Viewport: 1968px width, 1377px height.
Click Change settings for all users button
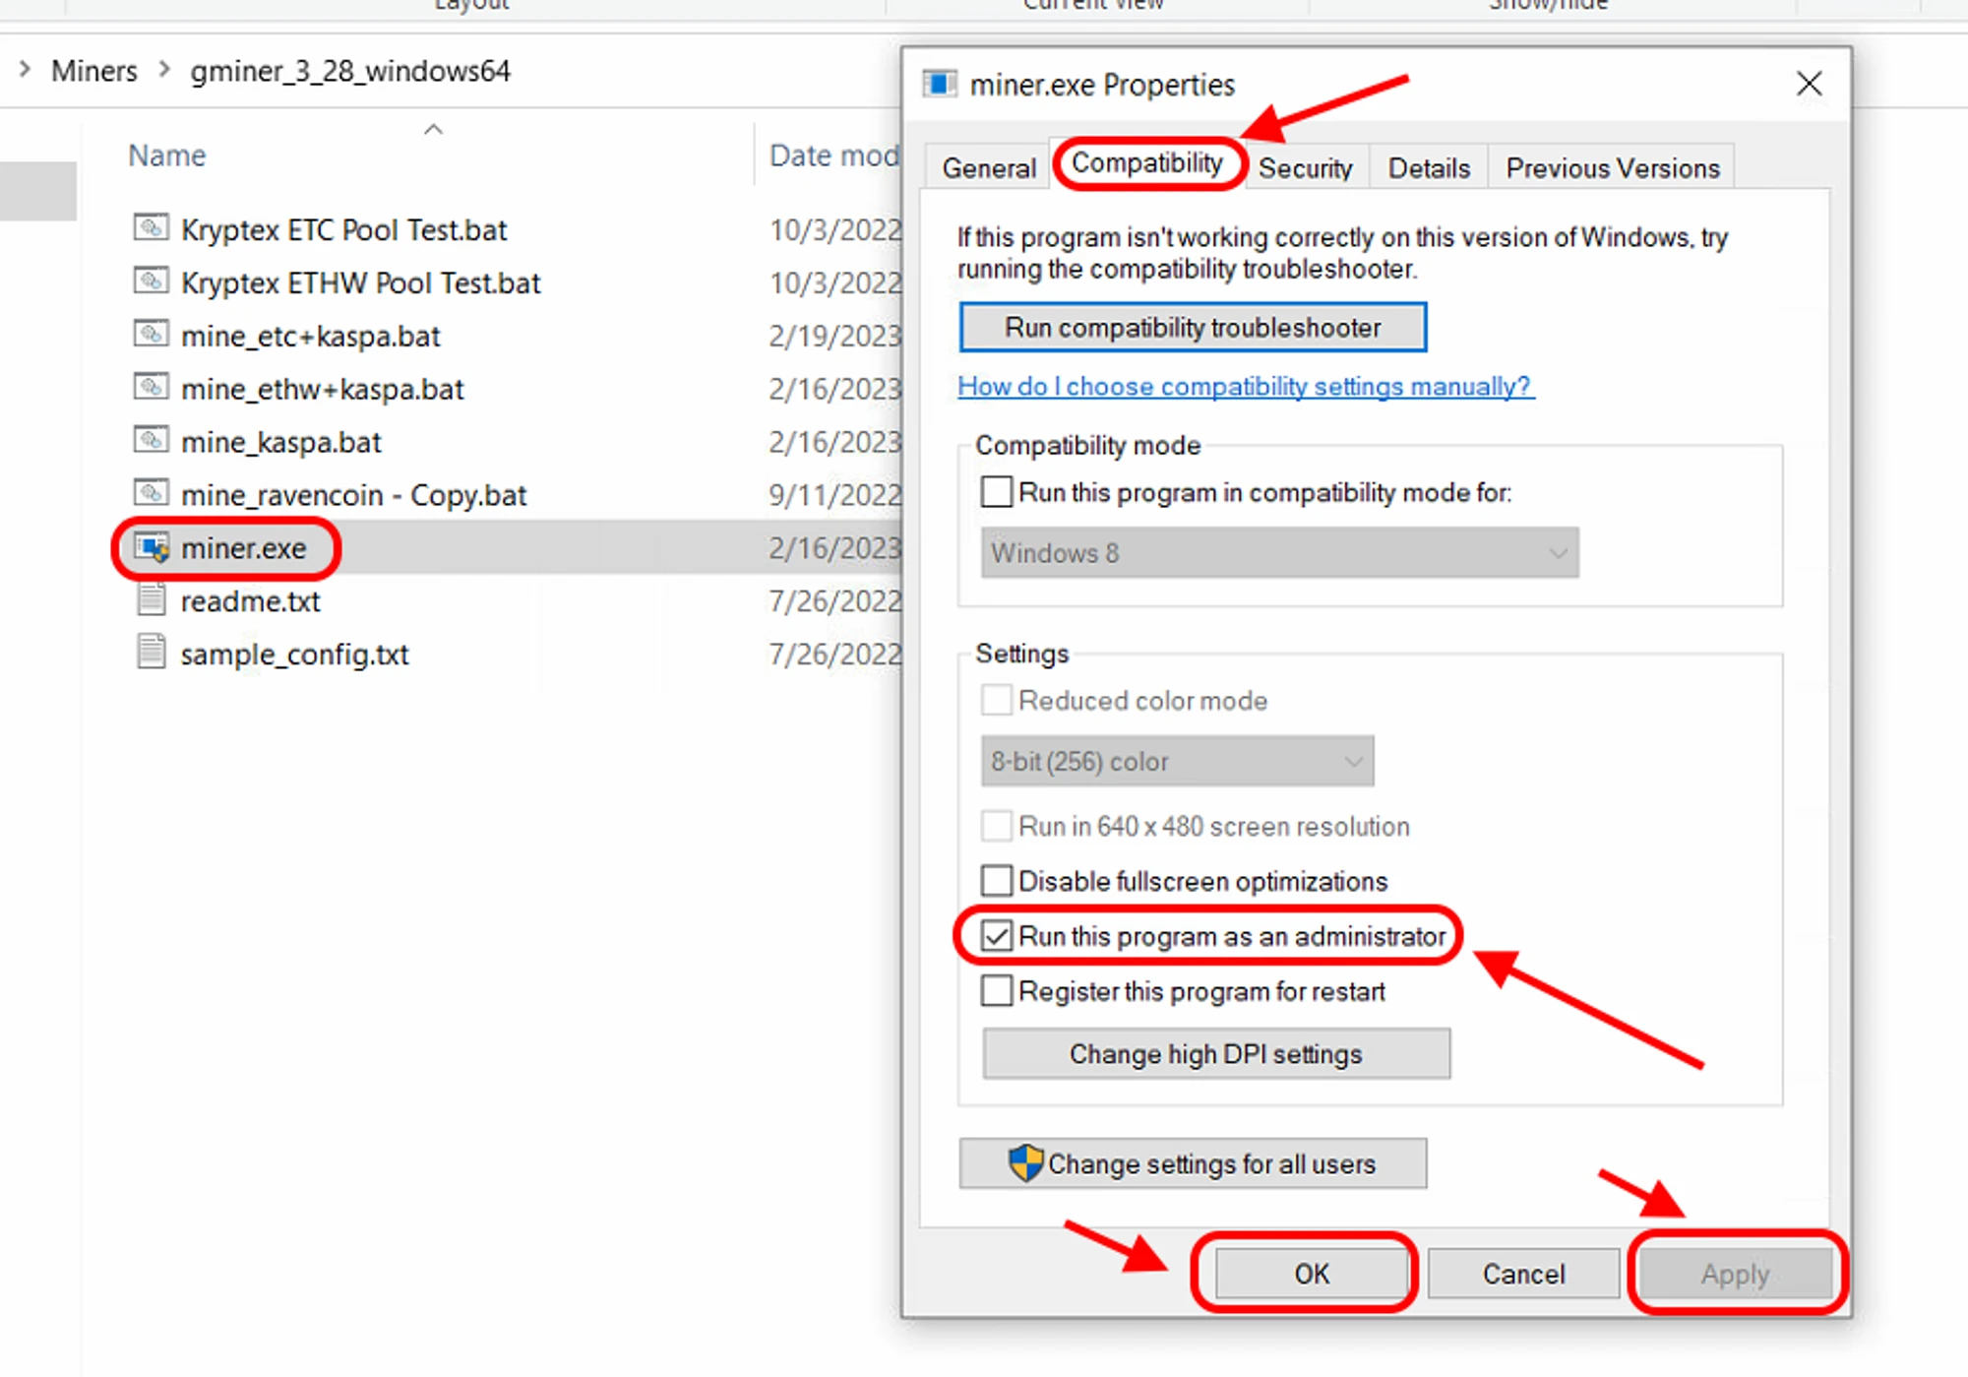coord(1192,1163)
